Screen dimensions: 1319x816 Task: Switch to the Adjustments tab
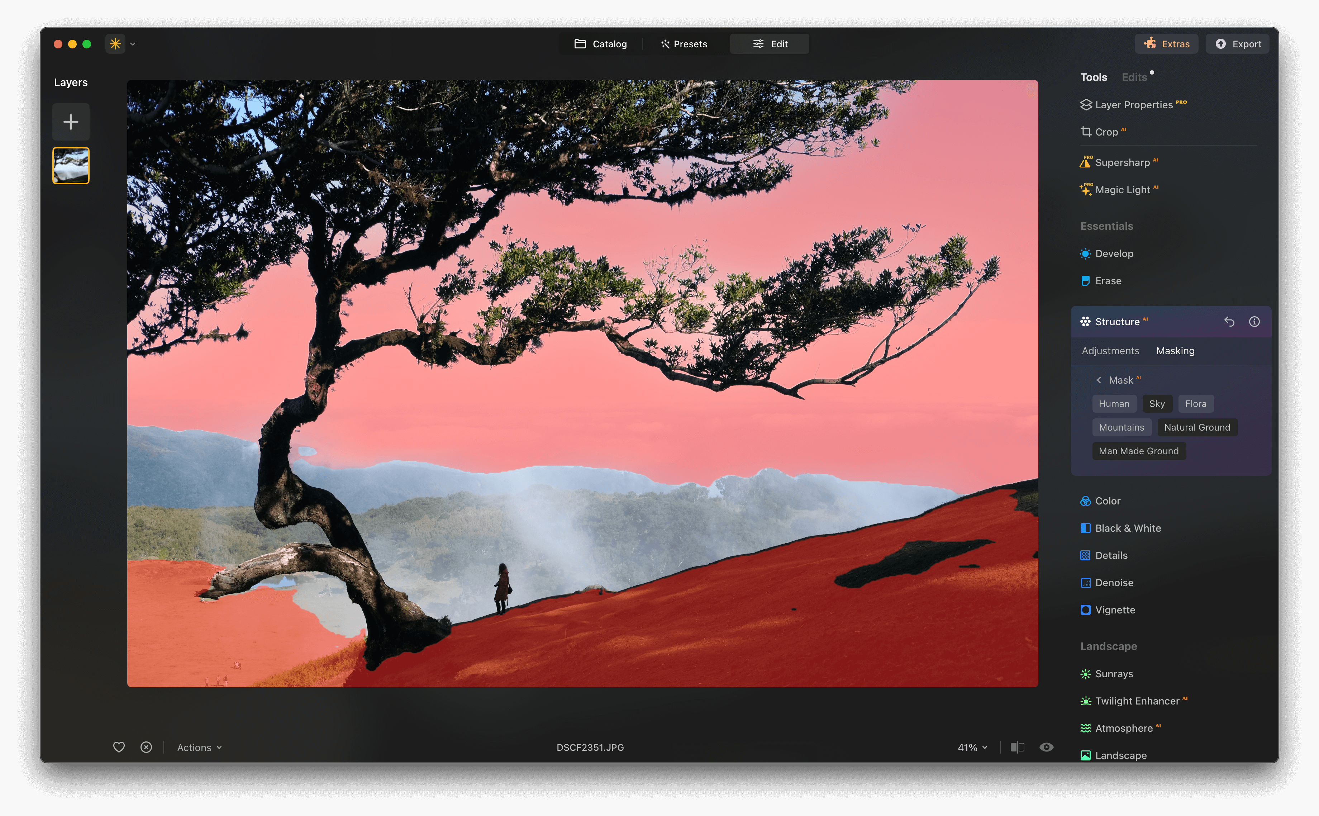1110,351
